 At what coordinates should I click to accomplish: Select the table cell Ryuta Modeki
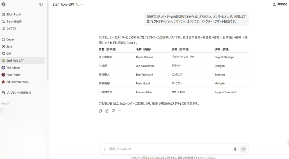pyautogui.click(x=144, y=57)
